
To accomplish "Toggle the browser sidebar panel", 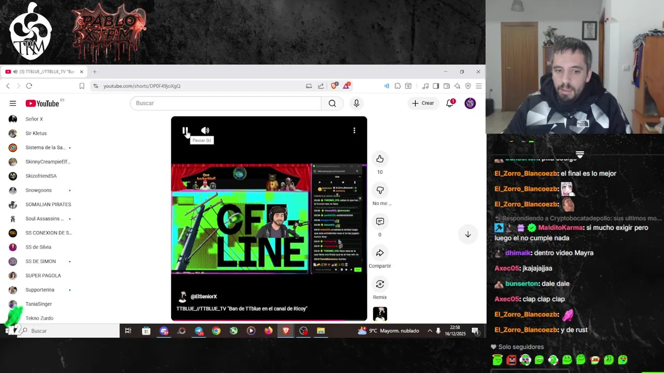I will click(436, 86).
